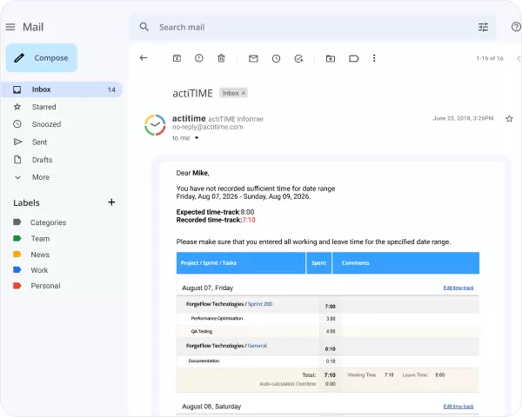
Task: Create a new label with plus icon
Action: tap(111, 202)
